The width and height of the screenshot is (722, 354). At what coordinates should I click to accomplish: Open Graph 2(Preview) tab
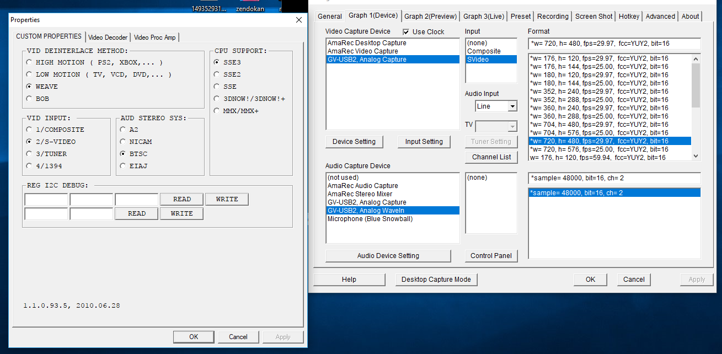tap(431, 17)
